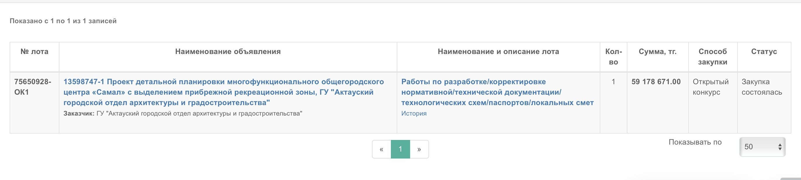Viewport: 801px width, 180px height.
Task: Go to previous page with « arrow
Action: [381, 149]
